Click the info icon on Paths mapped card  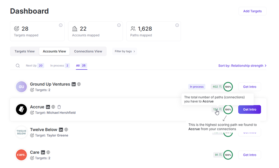click(x=177, y=25)
